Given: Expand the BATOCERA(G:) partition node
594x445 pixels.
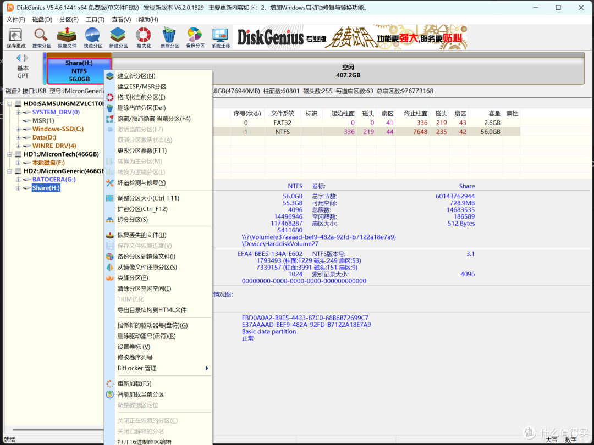Looking at the screenshot, I should pos(18,179).
